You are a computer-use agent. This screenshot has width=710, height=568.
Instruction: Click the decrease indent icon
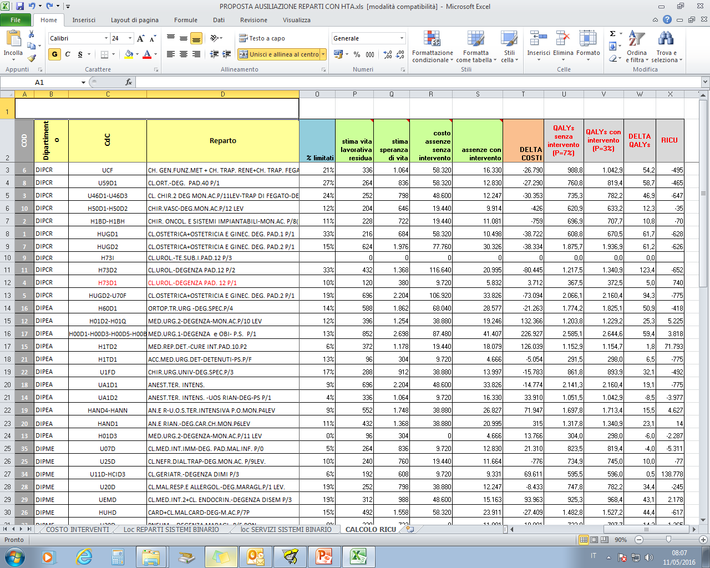[x=215, y=54]
